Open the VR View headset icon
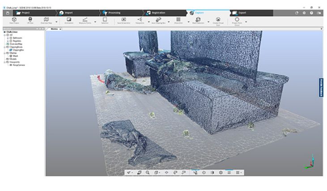 click(x=30, y=19)
